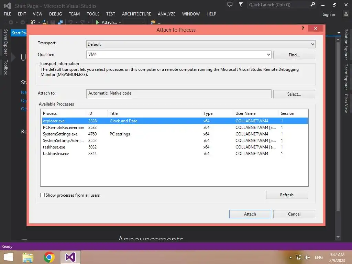
Task: Click the Select... button
Action: pos(294,94)
